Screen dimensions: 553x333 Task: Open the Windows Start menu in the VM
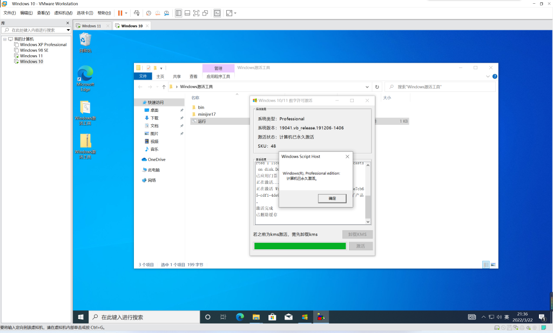coord(81,317)
